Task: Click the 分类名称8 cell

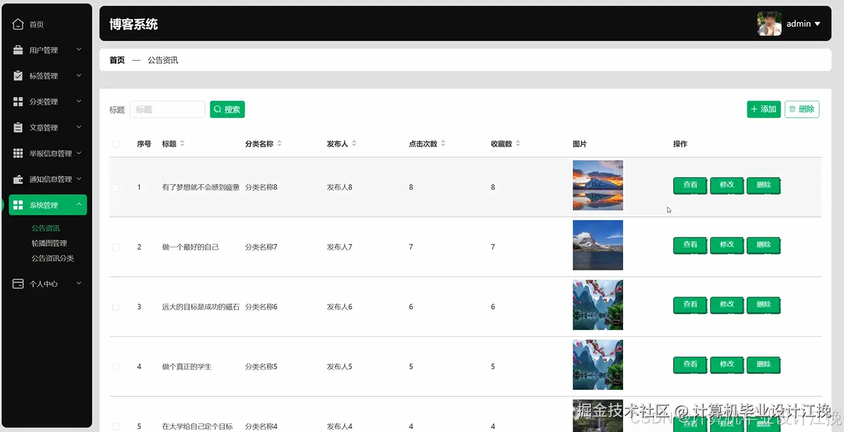Action: coord(261,187)
